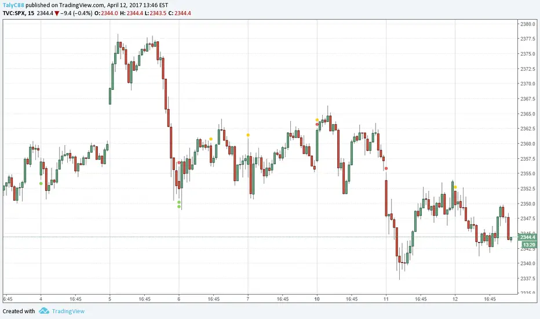Click the green dot marker near April 4
The image size is (540, 319).
[x=41, y=183]
